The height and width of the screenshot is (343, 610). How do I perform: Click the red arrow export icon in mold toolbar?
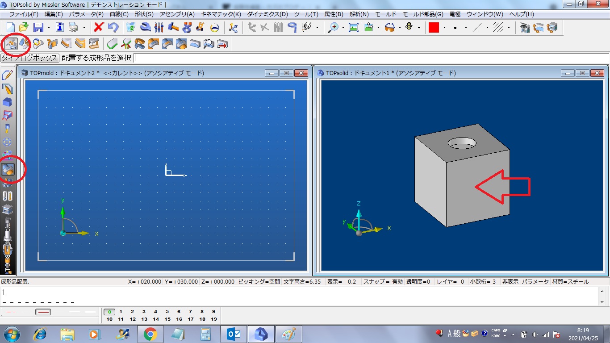tap(222, 44)
